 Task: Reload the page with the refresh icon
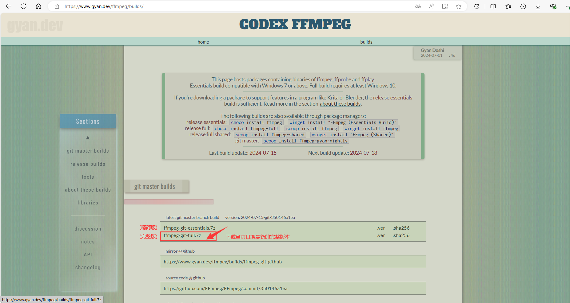coord(23,6)
